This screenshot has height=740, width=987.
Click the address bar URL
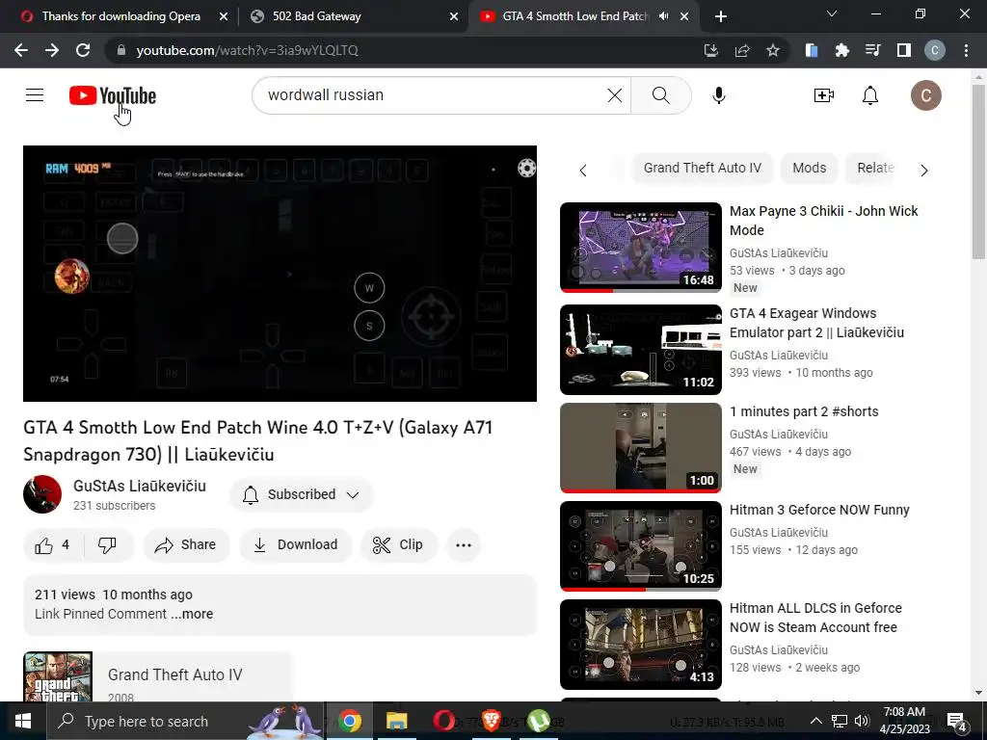(248, 50)
